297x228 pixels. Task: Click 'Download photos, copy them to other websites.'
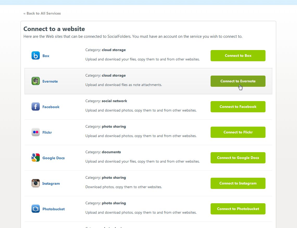124,187
